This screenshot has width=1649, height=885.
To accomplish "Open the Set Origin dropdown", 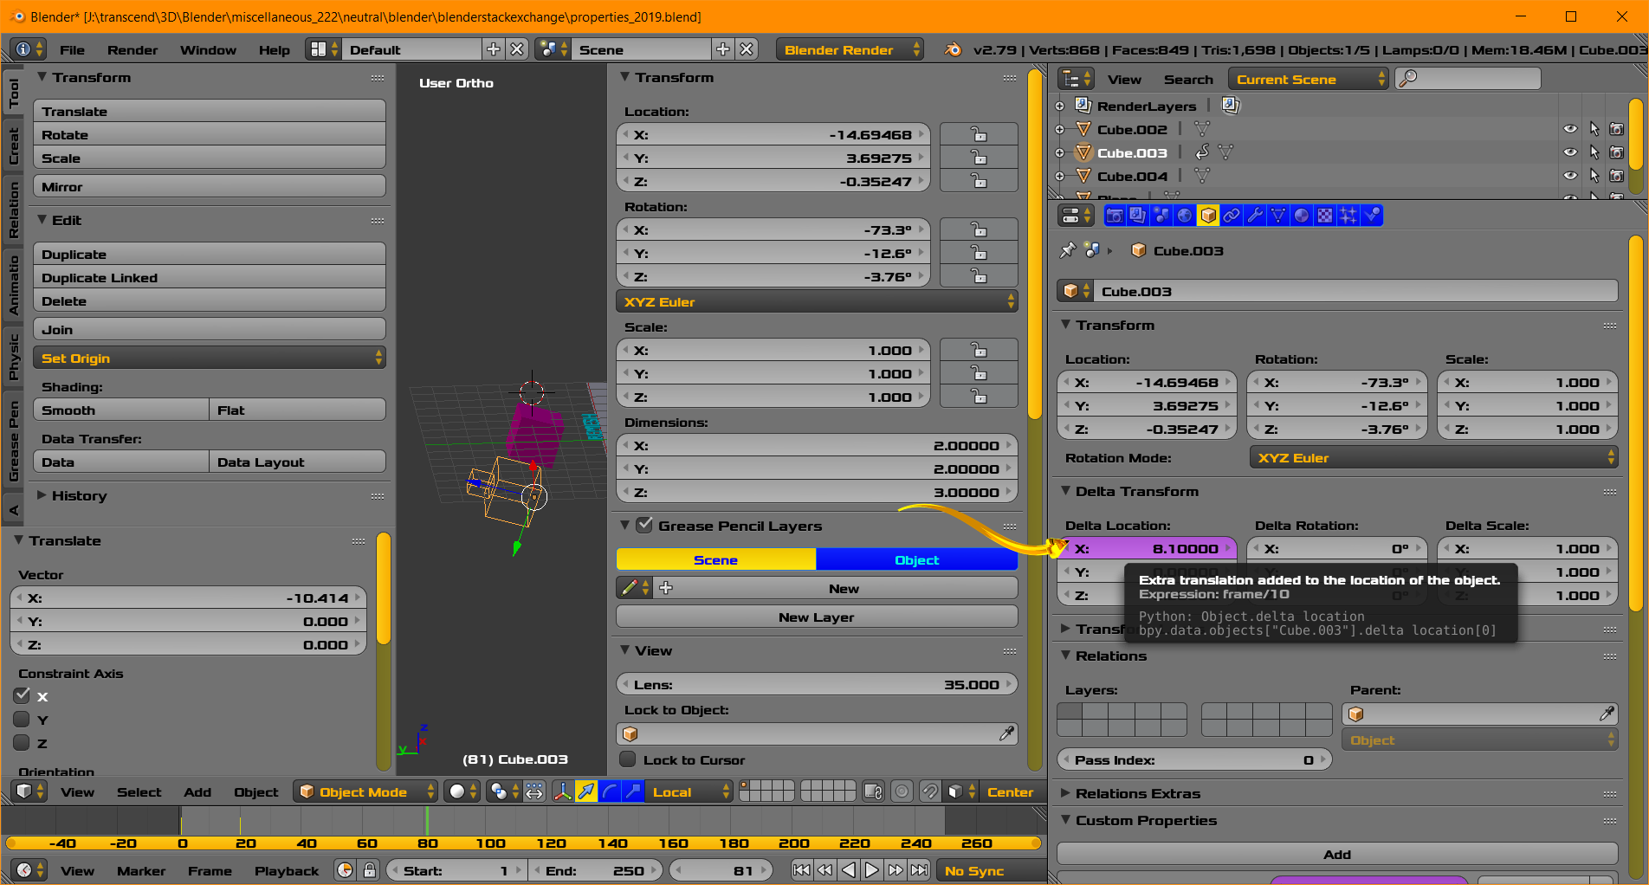I will point(209,358).
